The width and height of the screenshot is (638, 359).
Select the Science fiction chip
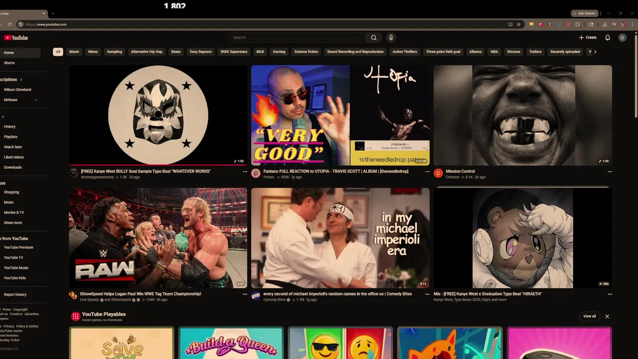pos(306,51)
